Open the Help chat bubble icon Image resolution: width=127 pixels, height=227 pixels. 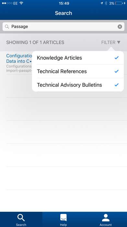(x=63, y=218)
